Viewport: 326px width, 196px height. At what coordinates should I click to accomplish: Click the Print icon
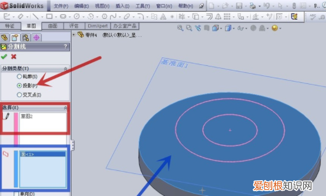pyautogui.click(x=253, y=6)
